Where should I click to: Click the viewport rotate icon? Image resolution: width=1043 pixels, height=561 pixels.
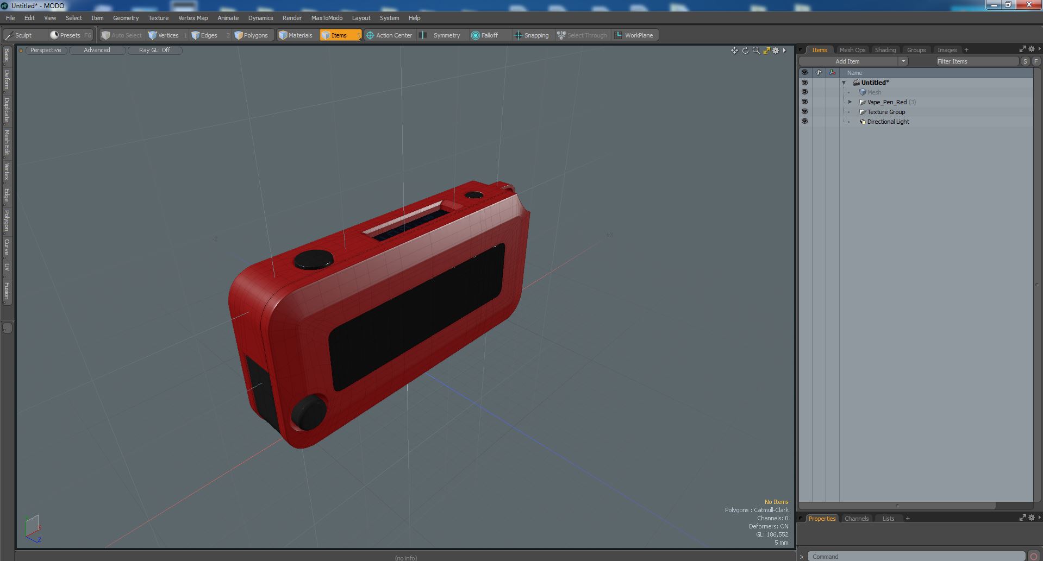click(745, 51)
